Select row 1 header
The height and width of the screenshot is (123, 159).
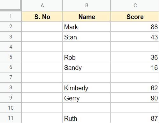(10, 16)
